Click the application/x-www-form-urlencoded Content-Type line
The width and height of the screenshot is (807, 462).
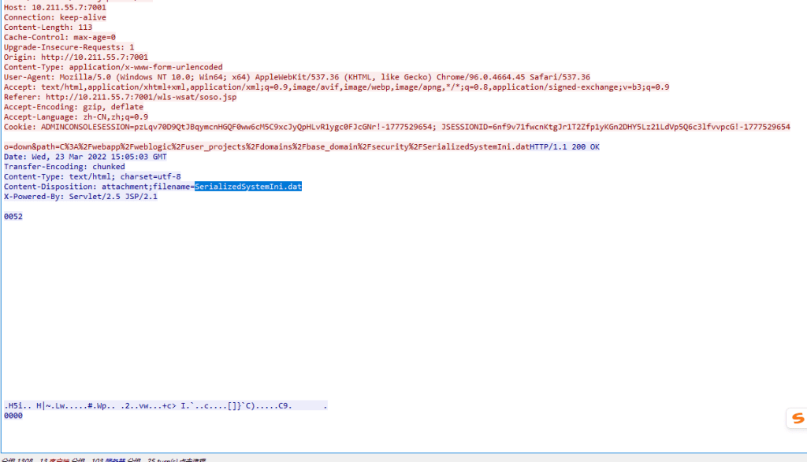click(x=113, y=68)
